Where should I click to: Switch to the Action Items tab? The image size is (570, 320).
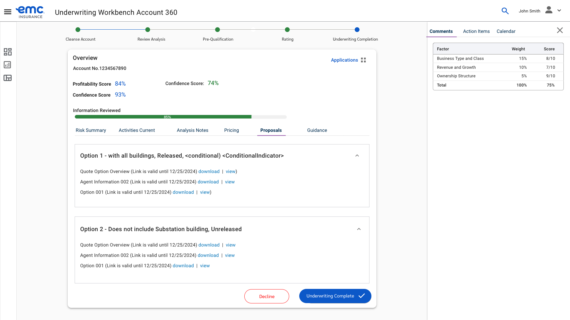tap(476, 31)
